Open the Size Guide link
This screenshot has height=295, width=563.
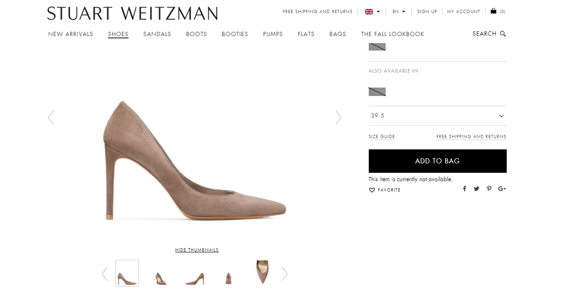pyautogui.click(x=381, y=136)
